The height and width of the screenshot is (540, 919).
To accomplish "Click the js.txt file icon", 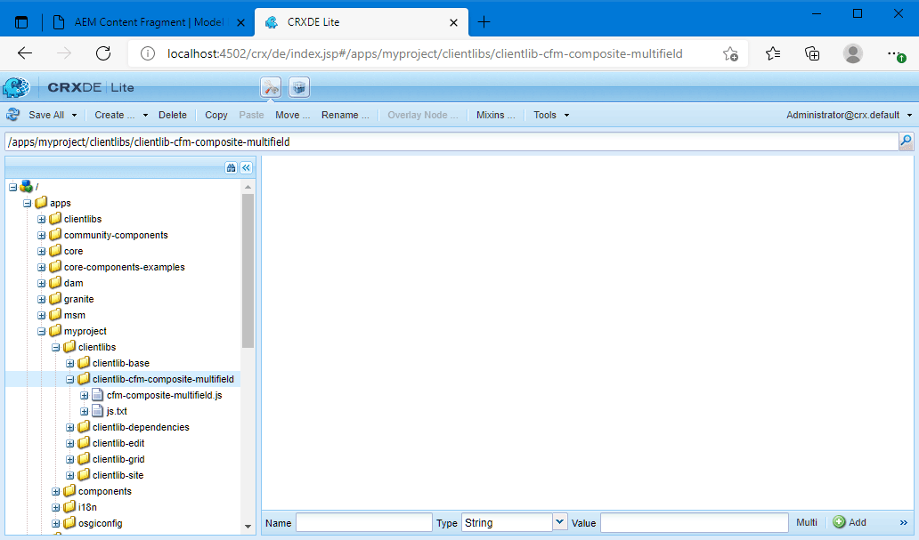I will coord(98,411).
